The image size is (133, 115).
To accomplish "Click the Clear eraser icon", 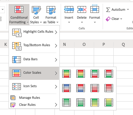I will pos(108,19).
